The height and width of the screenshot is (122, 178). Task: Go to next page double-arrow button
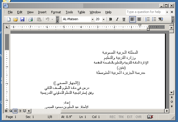172,106
